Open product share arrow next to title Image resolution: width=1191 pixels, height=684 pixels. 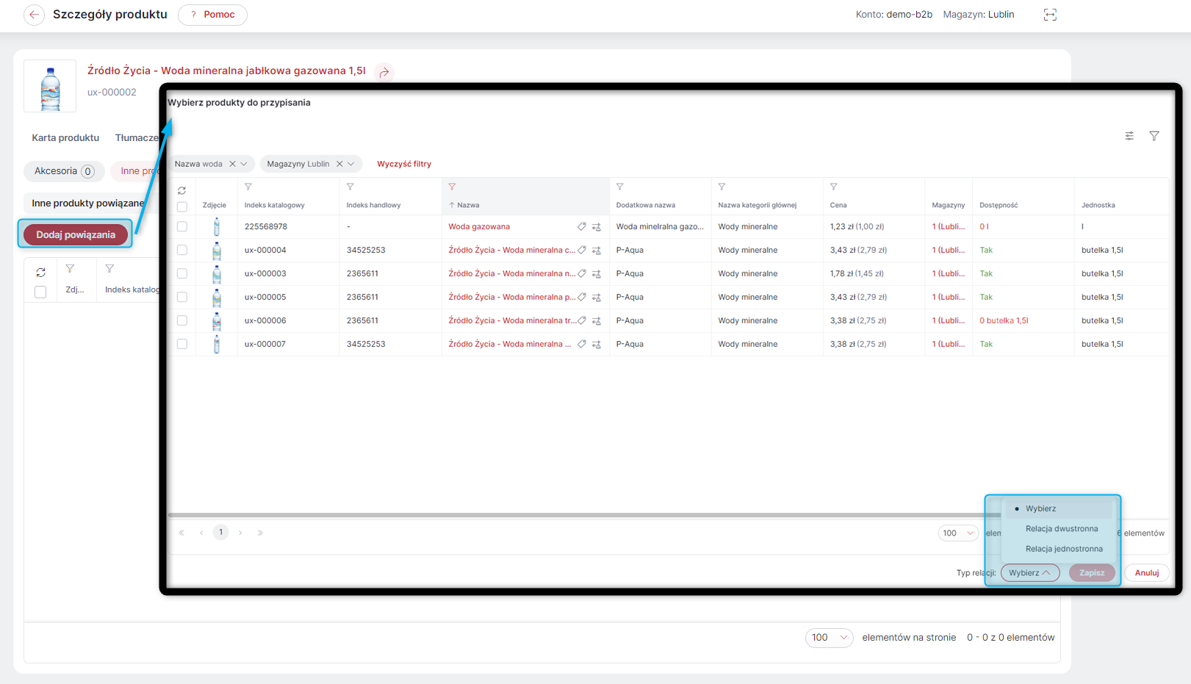point(384,72)
